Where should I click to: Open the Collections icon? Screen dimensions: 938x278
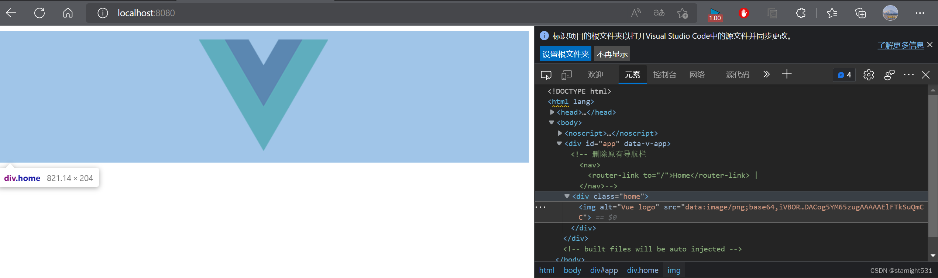click(860, 13)
